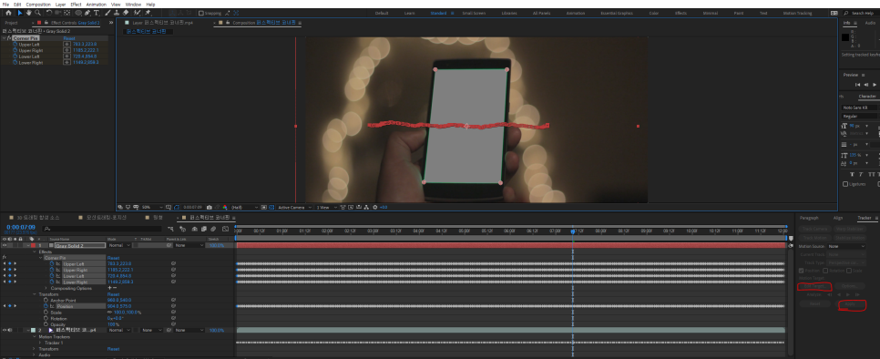
Task: Click the label color swatch of Gray Solid 2
Action: coord(33,245)
